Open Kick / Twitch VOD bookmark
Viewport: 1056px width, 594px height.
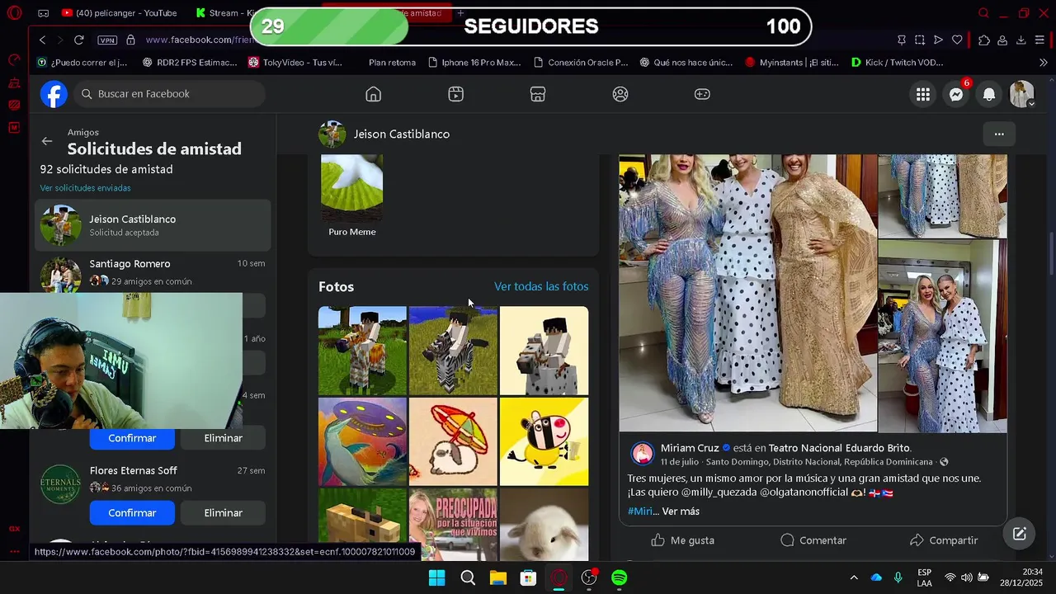click(898, 63)
